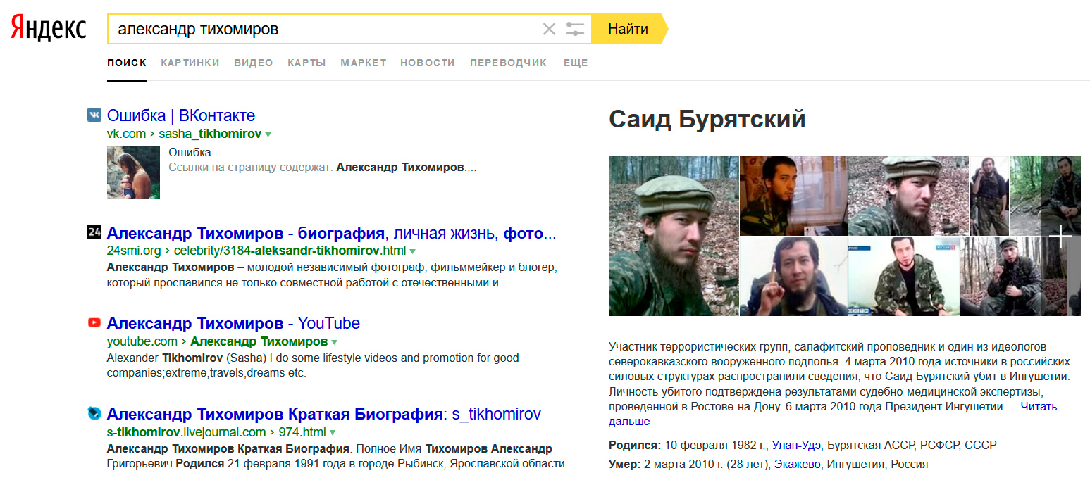The width and height of the screenshot is (1090, 485).
Task: Click the Yandex logo
Action: [x=48, y=29]
